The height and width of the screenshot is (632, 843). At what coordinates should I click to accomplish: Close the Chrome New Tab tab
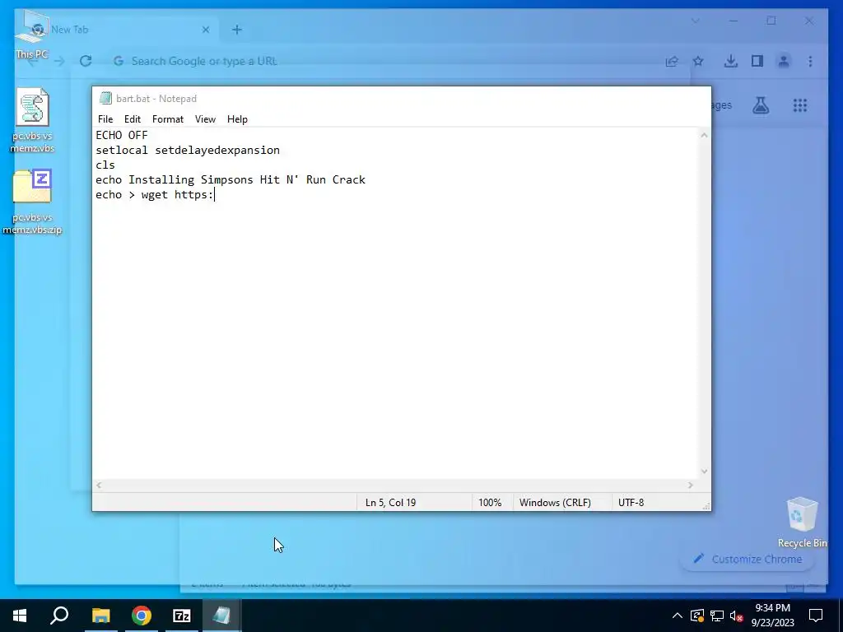tap(205, 30)
